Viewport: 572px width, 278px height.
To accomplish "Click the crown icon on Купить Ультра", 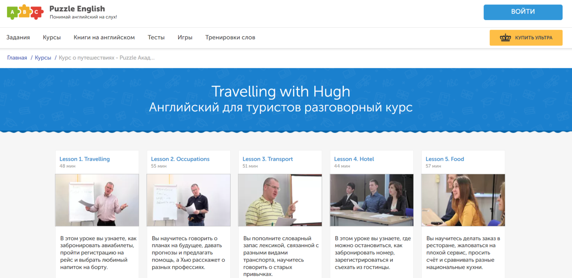I will tap(505, 38).
